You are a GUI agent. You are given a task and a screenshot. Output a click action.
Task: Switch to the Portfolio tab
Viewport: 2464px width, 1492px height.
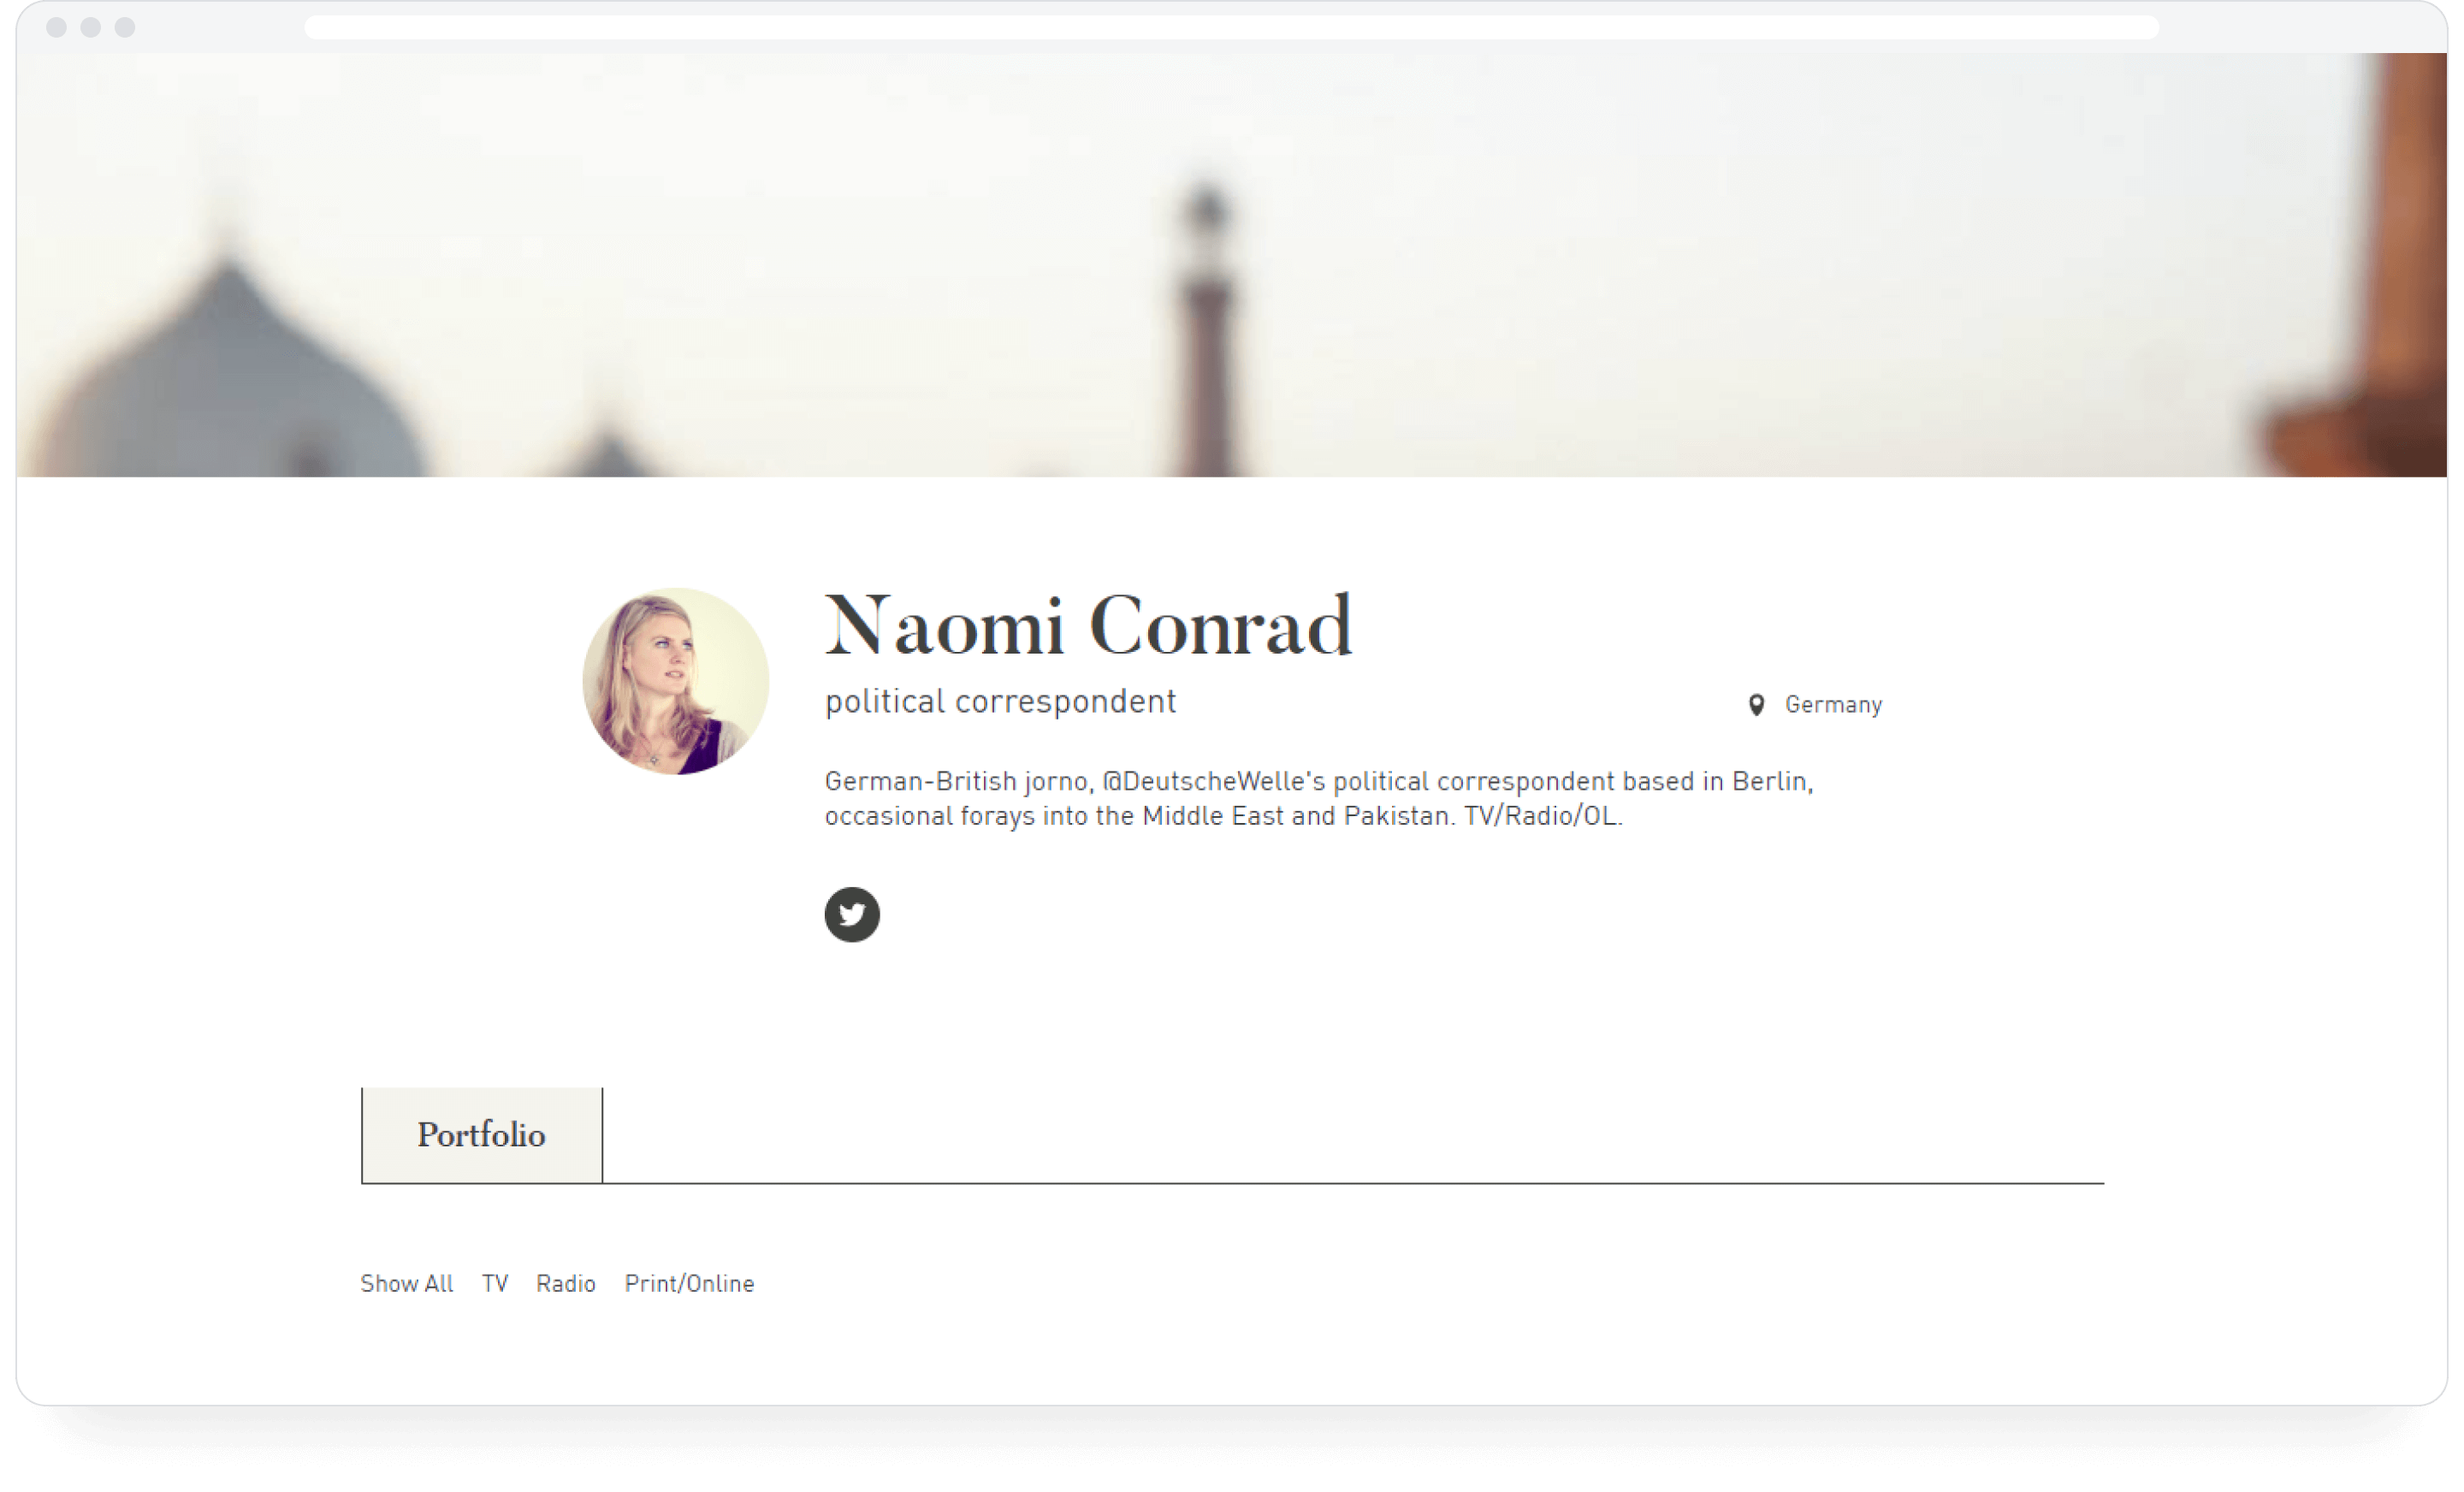coord(482,1135)
